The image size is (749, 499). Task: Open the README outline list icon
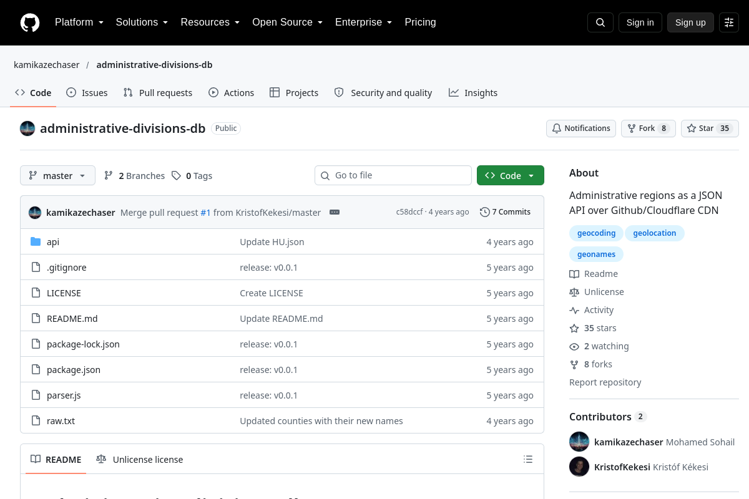tap(528, 460)
